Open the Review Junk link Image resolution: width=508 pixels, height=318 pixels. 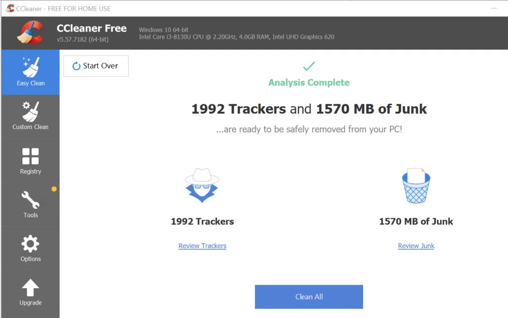click(416, 246)
